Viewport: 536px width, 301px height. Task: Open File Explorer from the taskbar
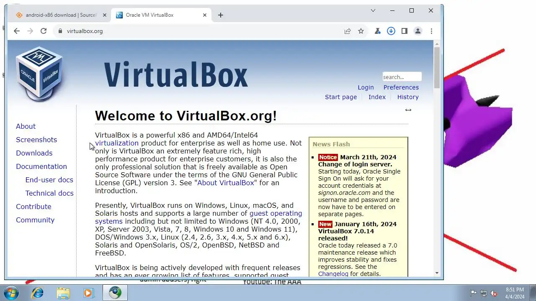click(63, 293)
